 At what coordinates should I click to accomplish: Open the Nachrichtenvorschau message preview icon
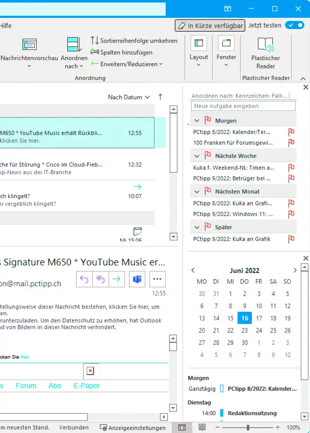[30, 44]
